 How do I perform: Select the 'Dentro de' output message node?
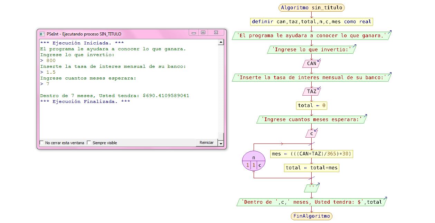(311, 202)
